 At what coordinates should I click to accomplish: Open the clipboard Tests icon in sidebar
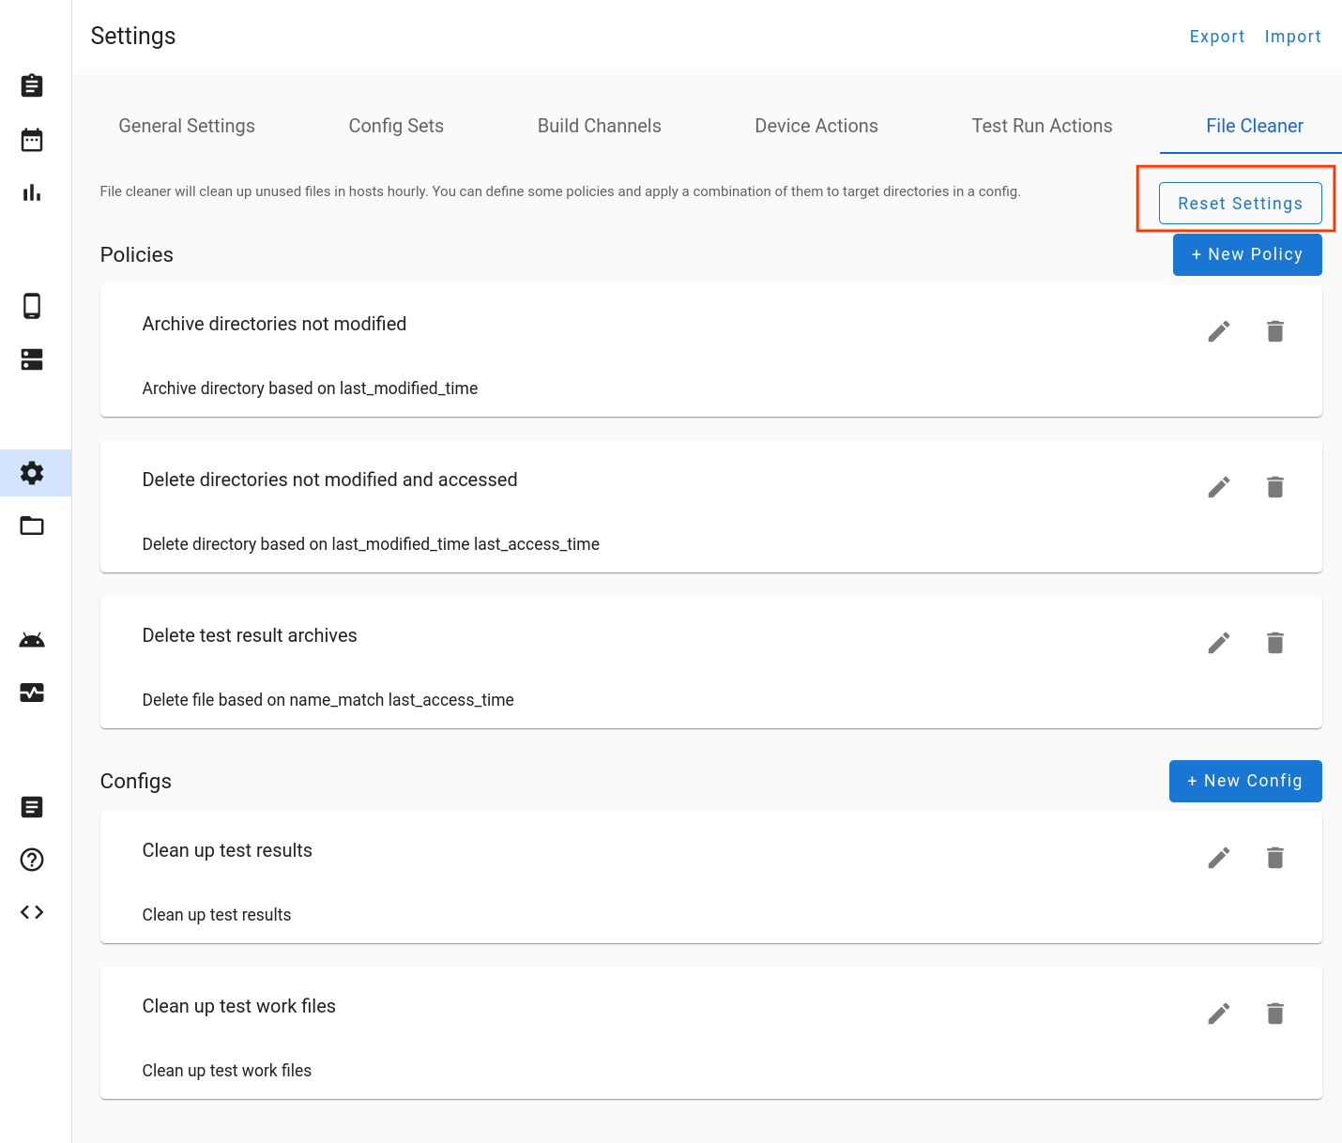click(32, 85)
